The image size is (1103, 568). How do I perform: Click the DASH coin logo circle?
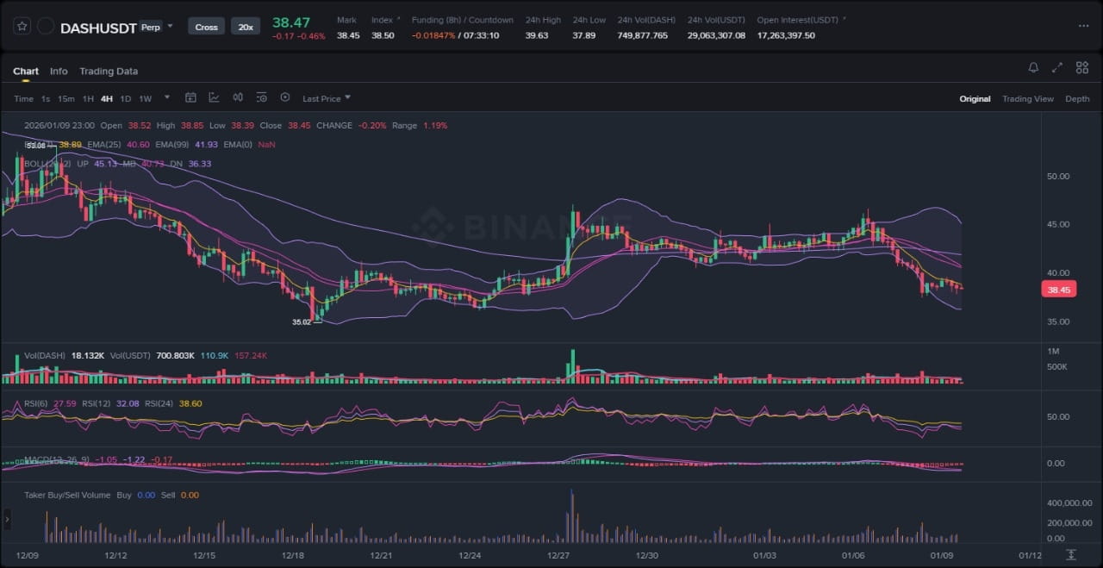tap(46, 27)
